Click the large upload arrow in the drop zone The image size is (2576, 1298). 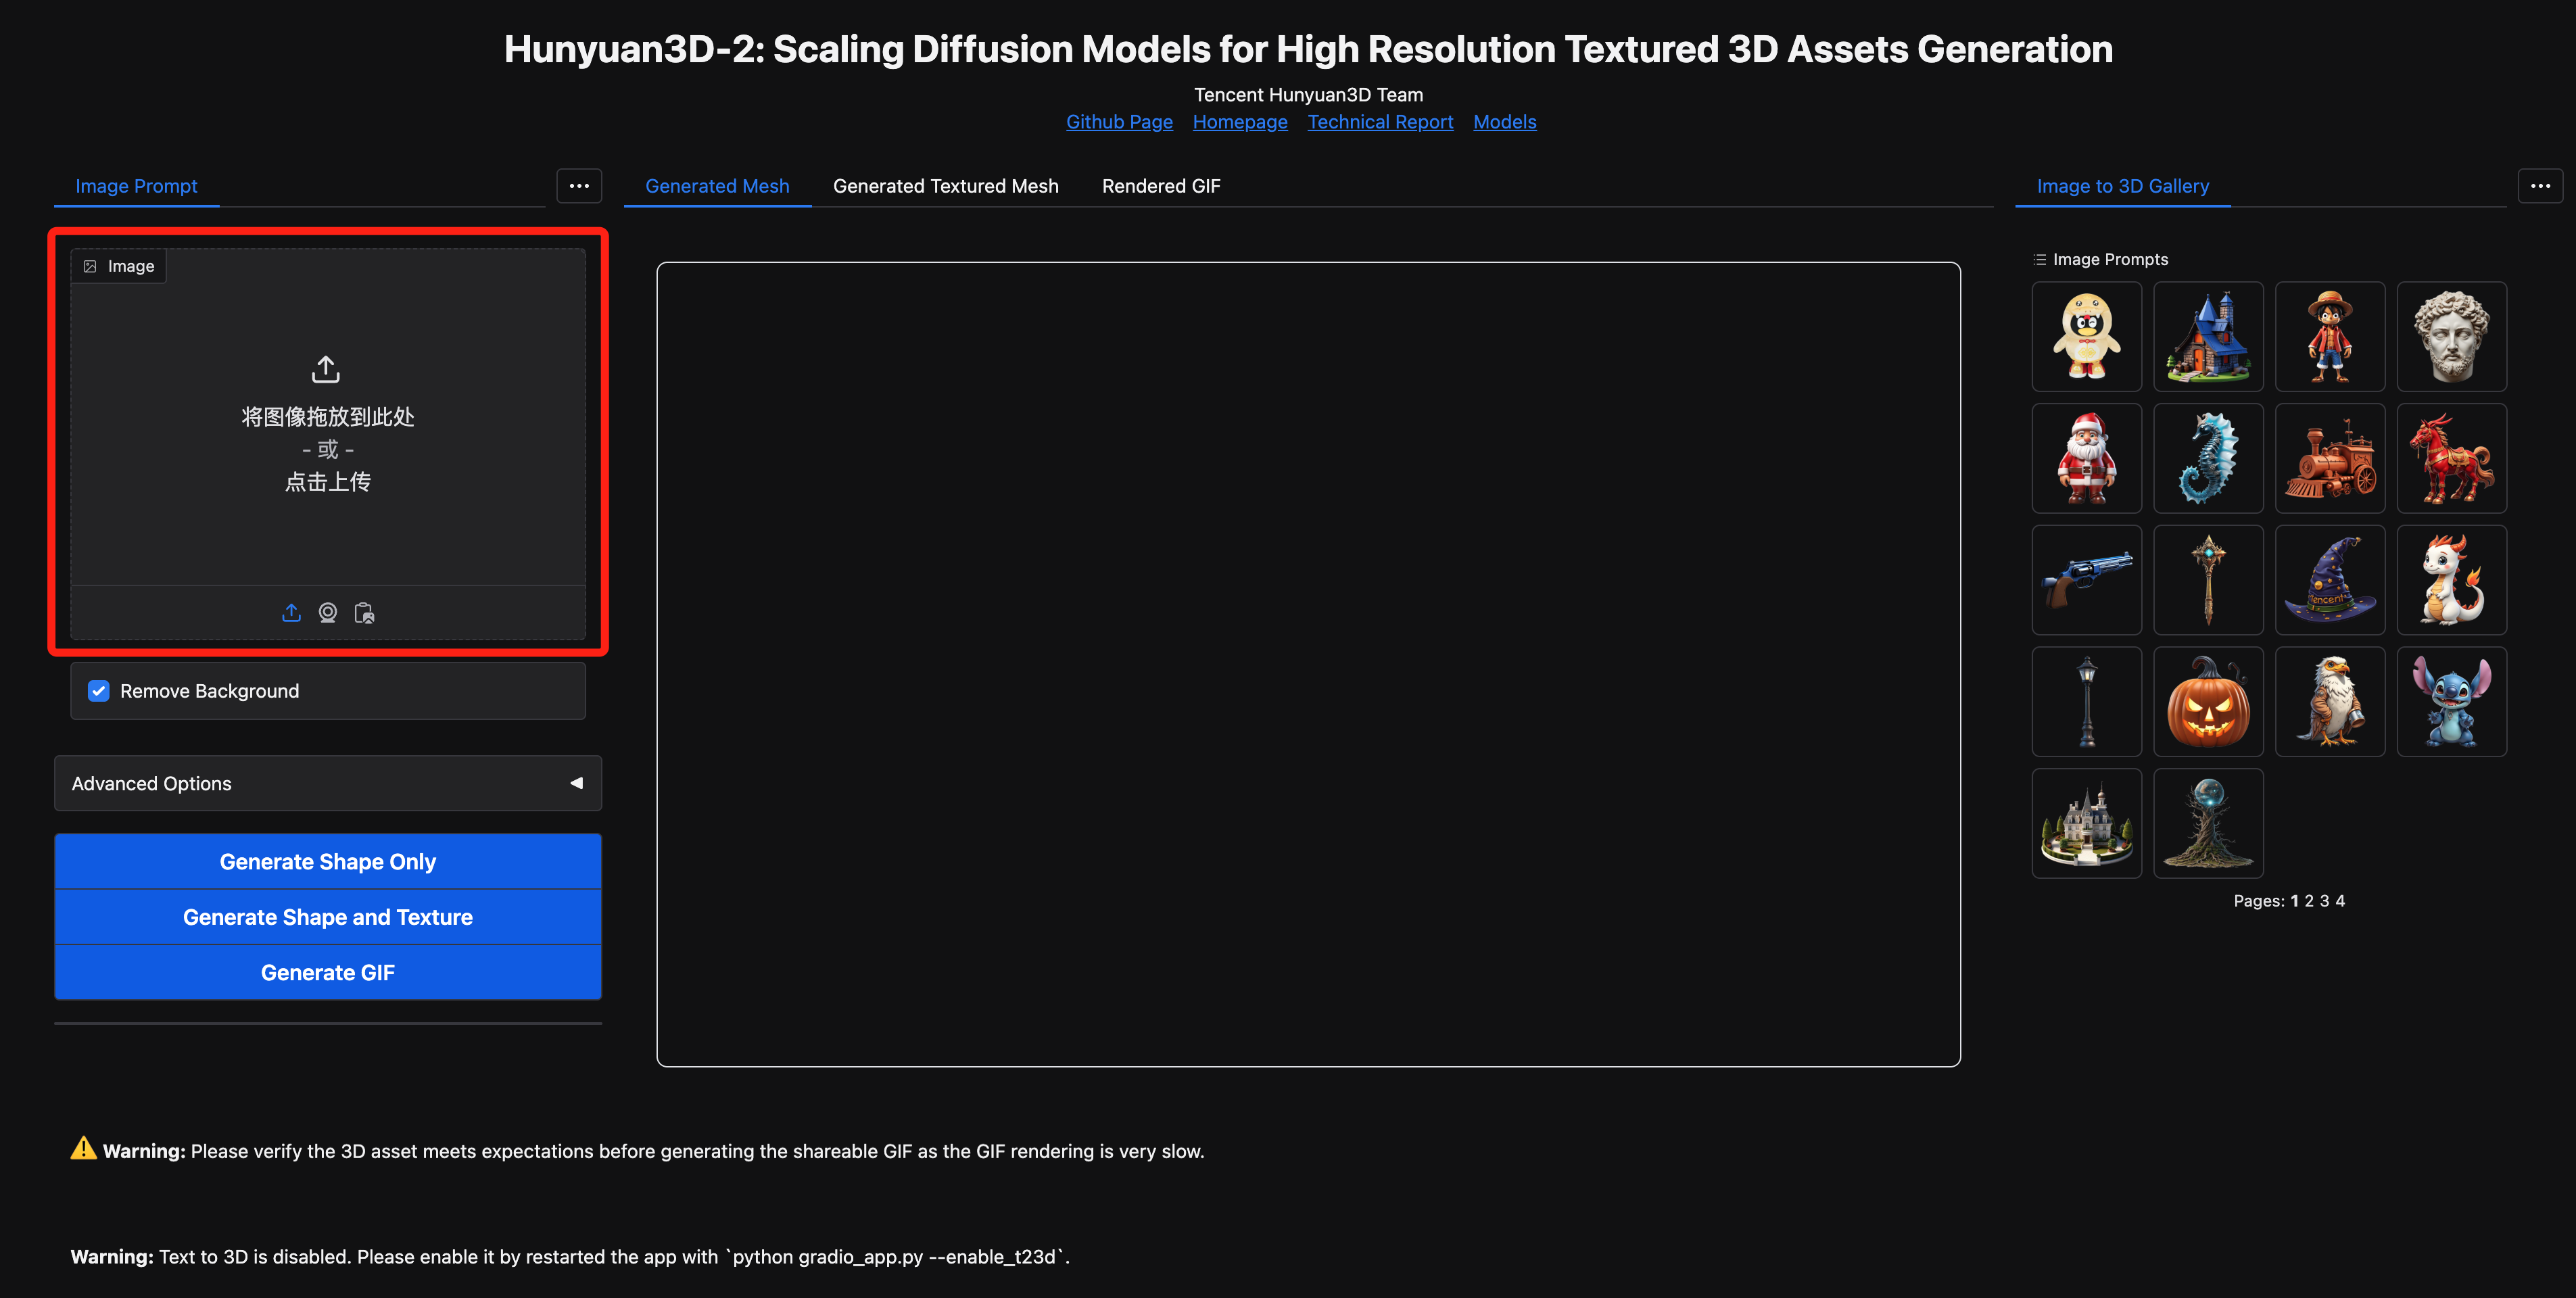point(326,369)
